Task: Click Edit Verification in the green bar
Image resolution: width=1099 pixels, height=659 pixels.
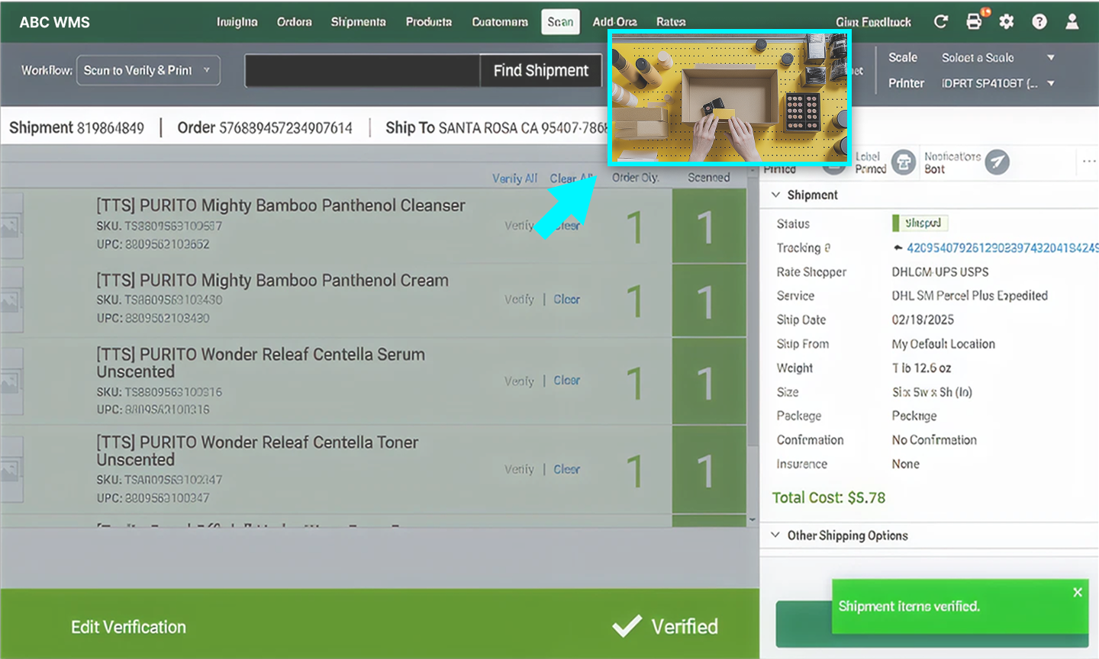Action: (x=128, y=627)
